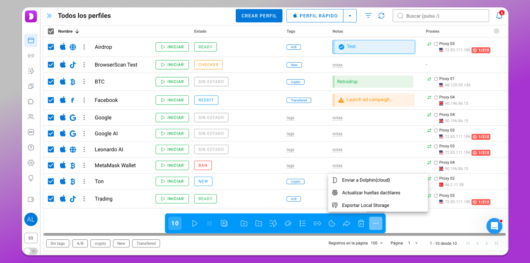The image size is (530, 263).
Task: Open the three-dot menu for Google
Action: [84, 118]
